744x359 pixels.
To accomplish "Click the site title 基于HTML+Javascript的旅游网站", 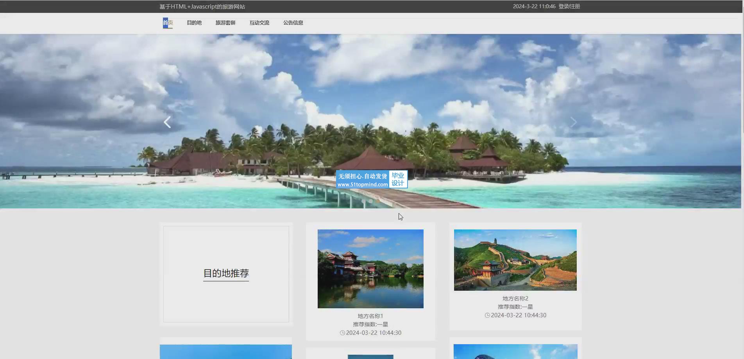I will [x=202, y=7].
